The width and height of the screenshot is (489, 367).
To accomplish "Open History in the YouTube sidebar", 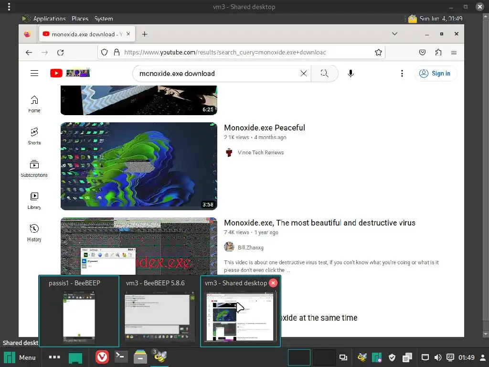I will pyautogui.click(x=34, y=233).
